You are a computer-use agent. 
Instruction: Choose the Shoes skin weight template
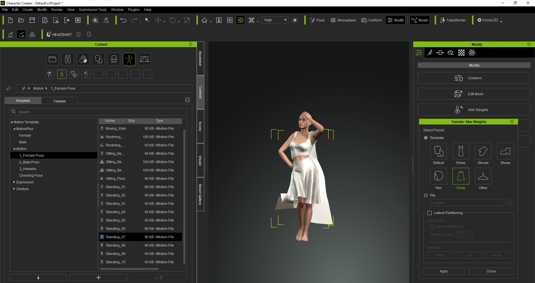[505, 151]
